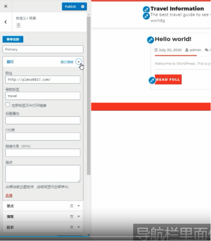Screen dimensions: 211x241
Task: Click the URL field http://plmxs0817.com/
Action: point(43,79)
